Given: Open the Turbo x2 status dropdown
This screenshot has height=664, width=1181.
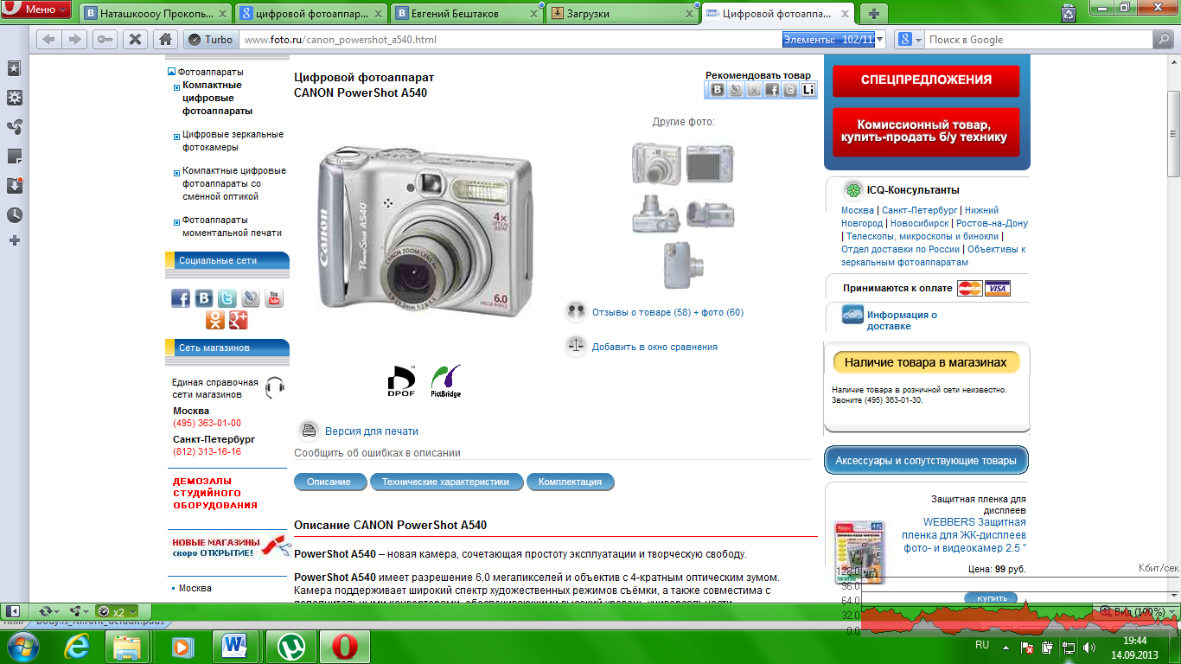Looking at the screenshot, I should pos(117,611).
